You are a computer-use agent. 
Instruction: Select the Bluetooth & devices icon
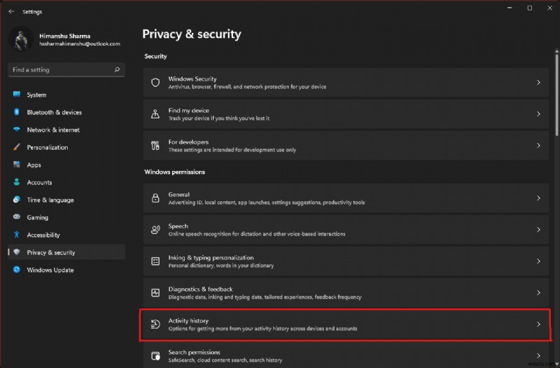click(x=17, y=112)
